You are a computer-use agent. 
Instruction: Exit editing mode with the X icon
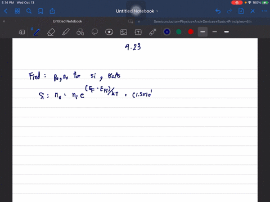click(x=253, y=11)
